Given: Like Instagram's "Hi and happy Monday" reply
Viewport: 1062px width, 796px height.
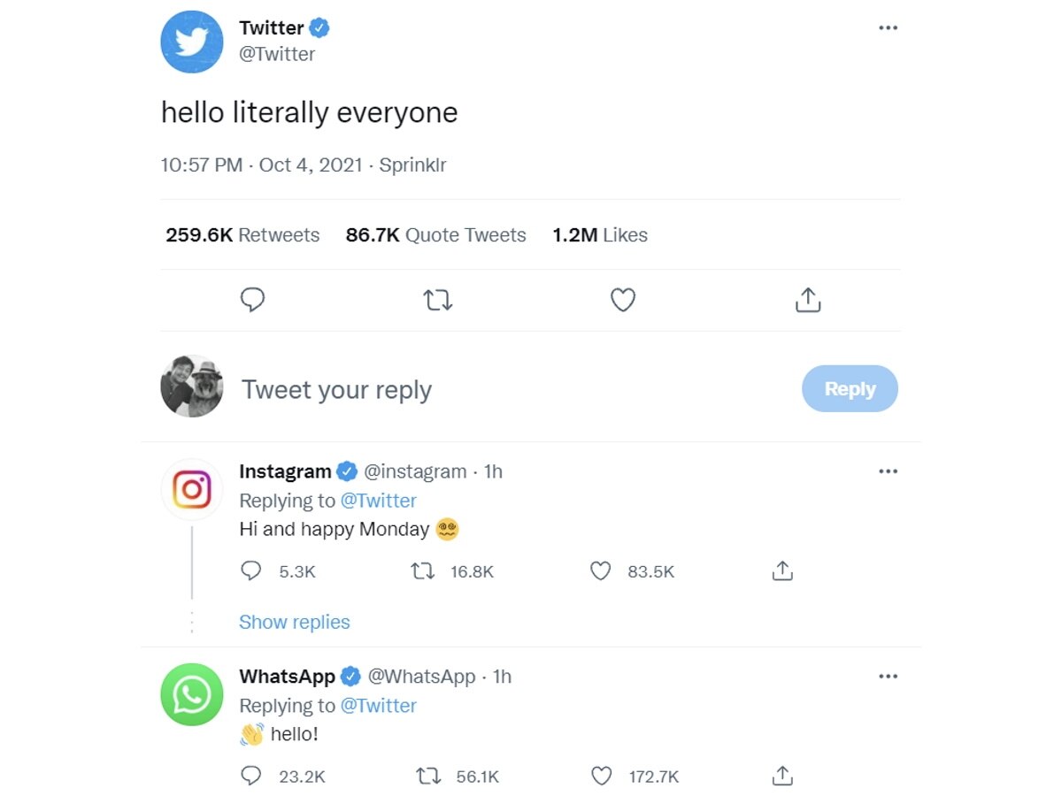Looking at the screenshot, I should pyautogui.click(x=601, y=571).
